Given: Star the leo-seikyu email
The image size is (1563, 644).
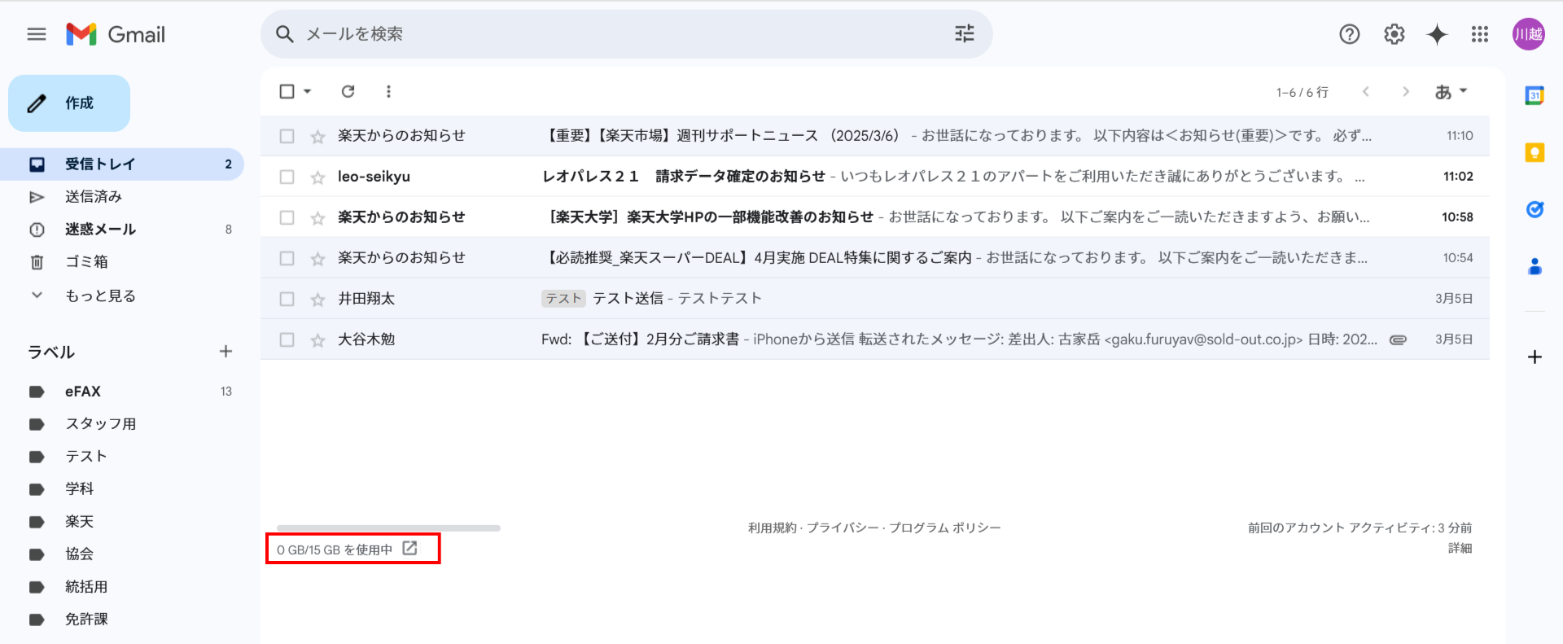Looking at the screenshot, I should pos(317,177).
